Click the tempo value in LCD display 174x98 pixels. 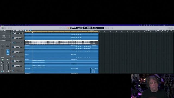pos(89,27)
